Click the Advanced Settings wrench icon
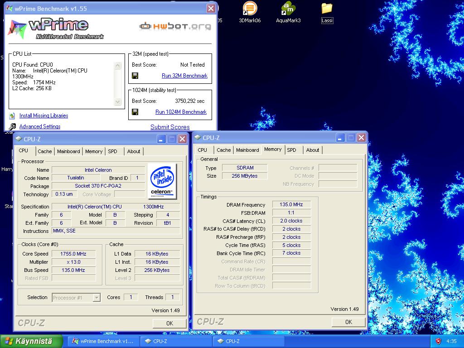 coord(12,127)
